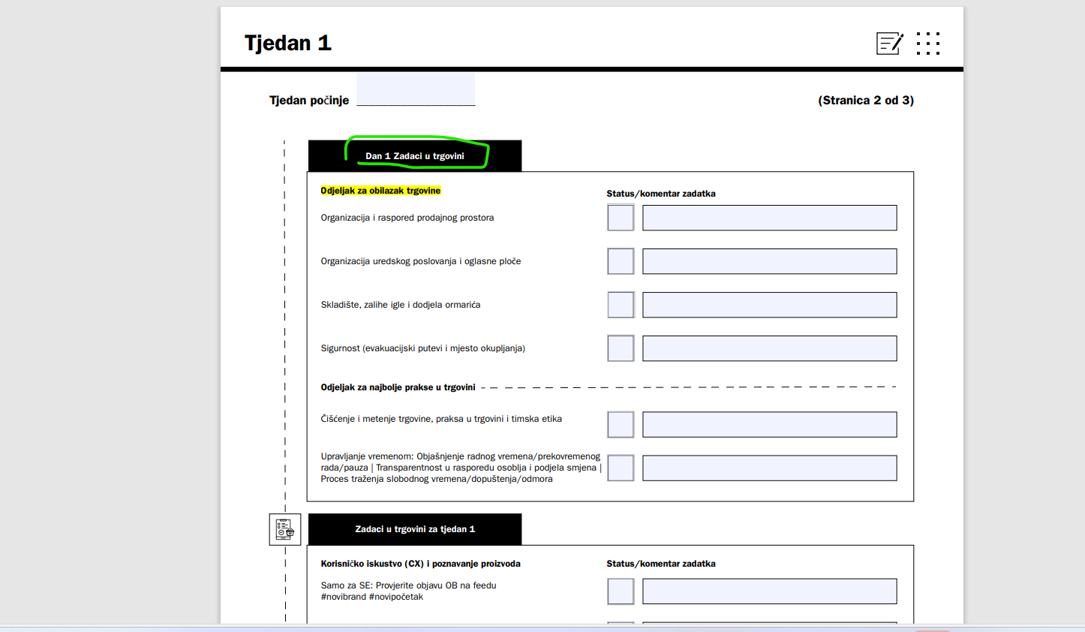Tick checkbox for Sigurnost (evakuacijski putevi)
Screen dimensions: 1085x632
pos(621,348)
